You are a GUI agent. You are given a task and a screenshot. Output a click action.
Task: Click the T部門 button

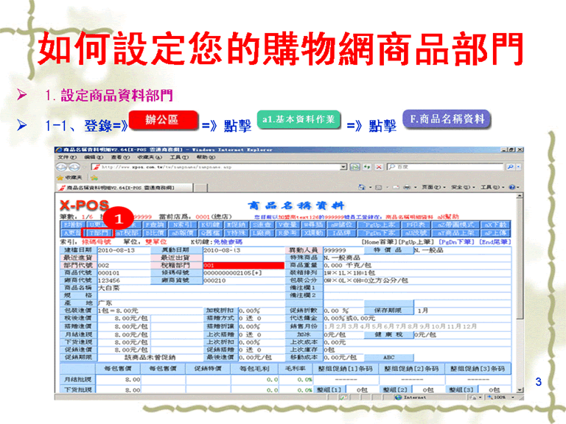[98, 233]
